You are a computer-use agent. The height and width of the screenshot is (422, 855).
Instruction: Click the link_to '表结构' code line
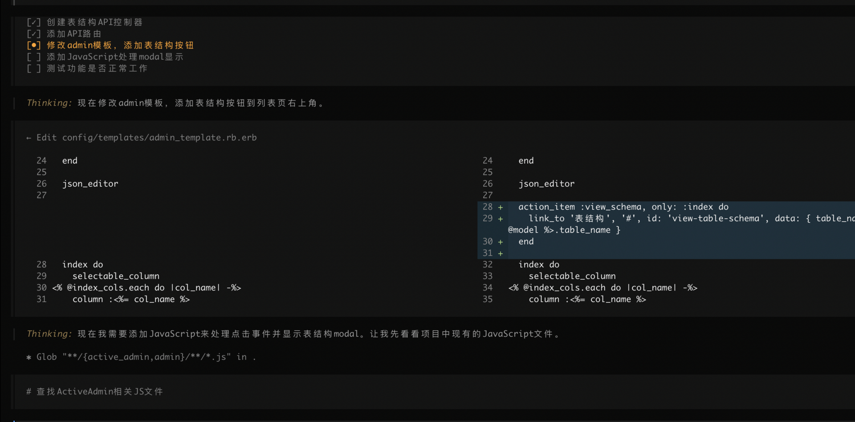(668, 218)
